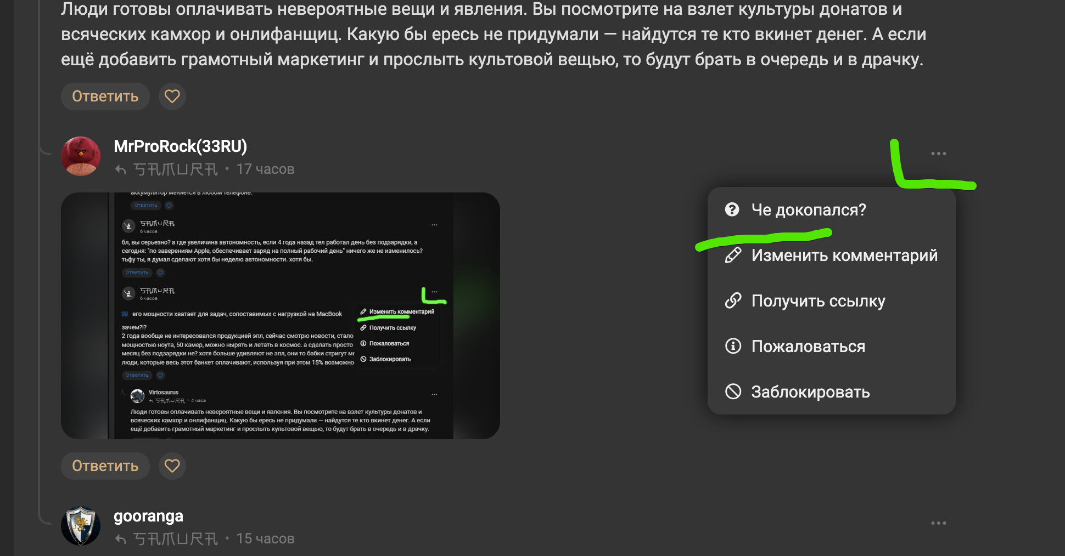Image resolution: width=1065 pixels, height=556 pixels.
Task: Select Че докопался? menu entry
Action: pyautogui.click(x=831, y=209)
